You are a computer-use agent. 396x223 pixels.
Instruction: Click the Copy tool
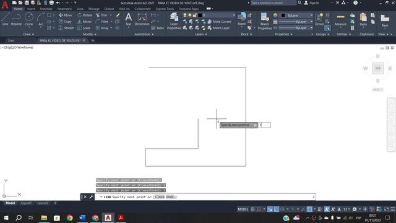(x=65, y=22)
